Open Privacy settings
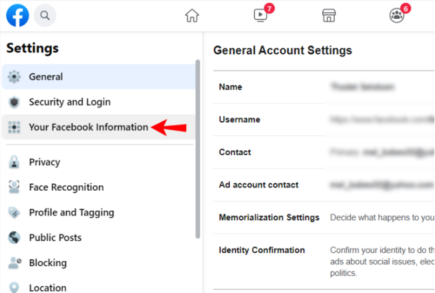 pos(99,162)
